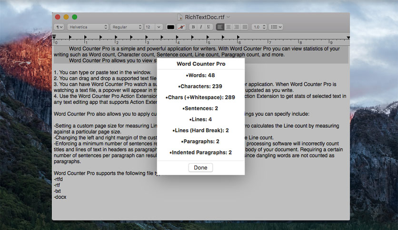Open the Helvetica font family dropdown
Screen dimensions: 398x230
(x=88, y=27)
